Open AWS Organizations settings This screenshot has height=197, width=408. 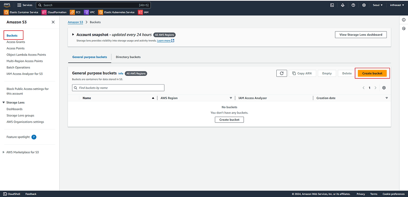pyautogui.click(x=25, y=122)
